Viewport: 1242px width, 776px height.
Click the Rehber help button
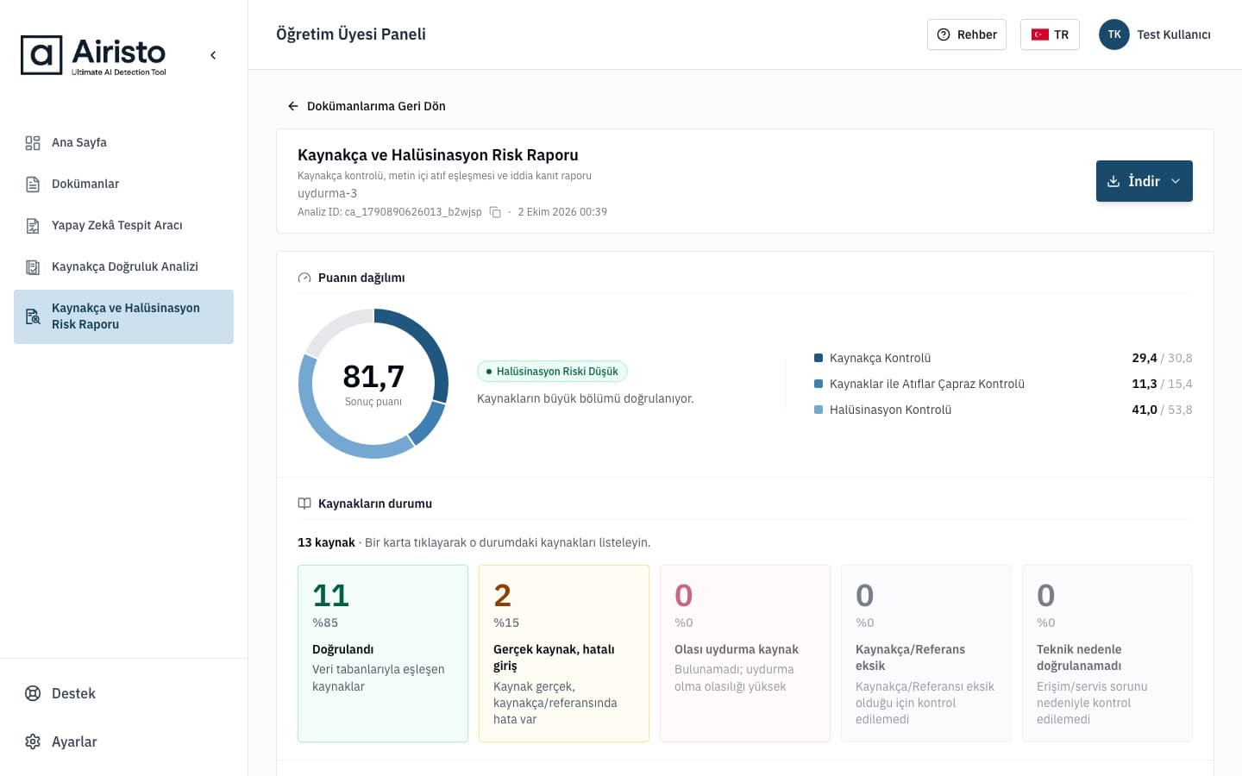[x=967, y=34]
